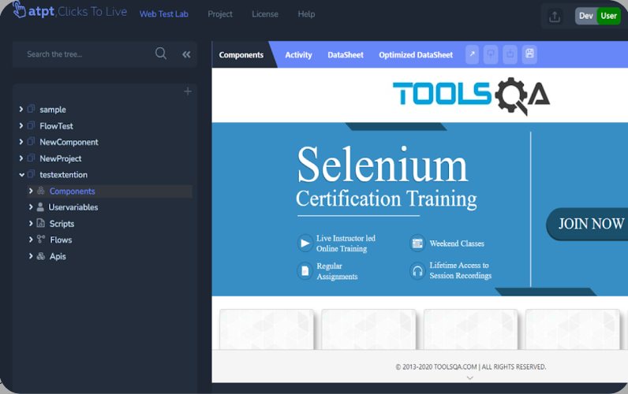
Task: Select the NewProject project label
Action: [x=60, y=158]
